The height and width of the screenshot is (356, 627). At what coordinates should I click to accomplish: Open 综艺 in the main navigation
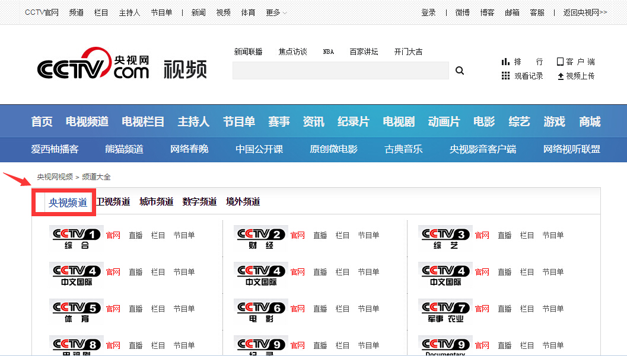[519, 121]
